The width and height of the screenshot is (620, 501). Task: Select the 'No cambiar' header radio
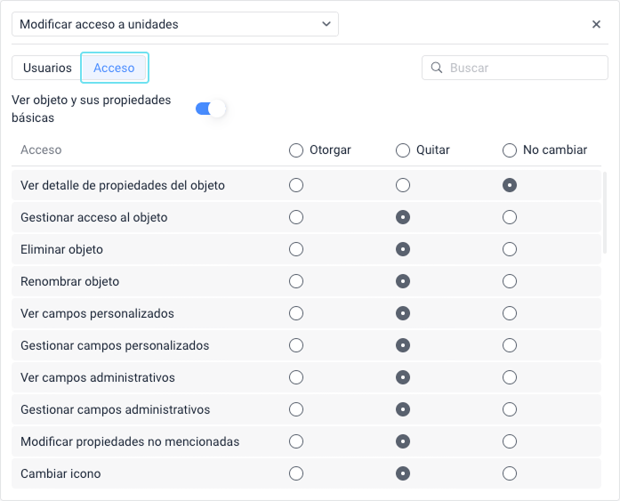coord(510,150)
